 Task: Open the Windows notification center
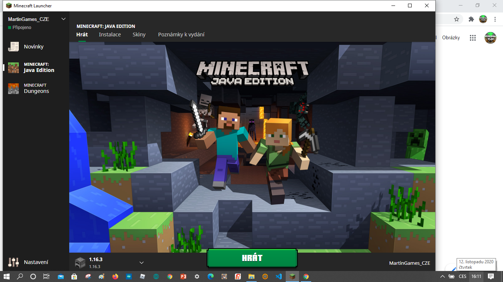490,276
